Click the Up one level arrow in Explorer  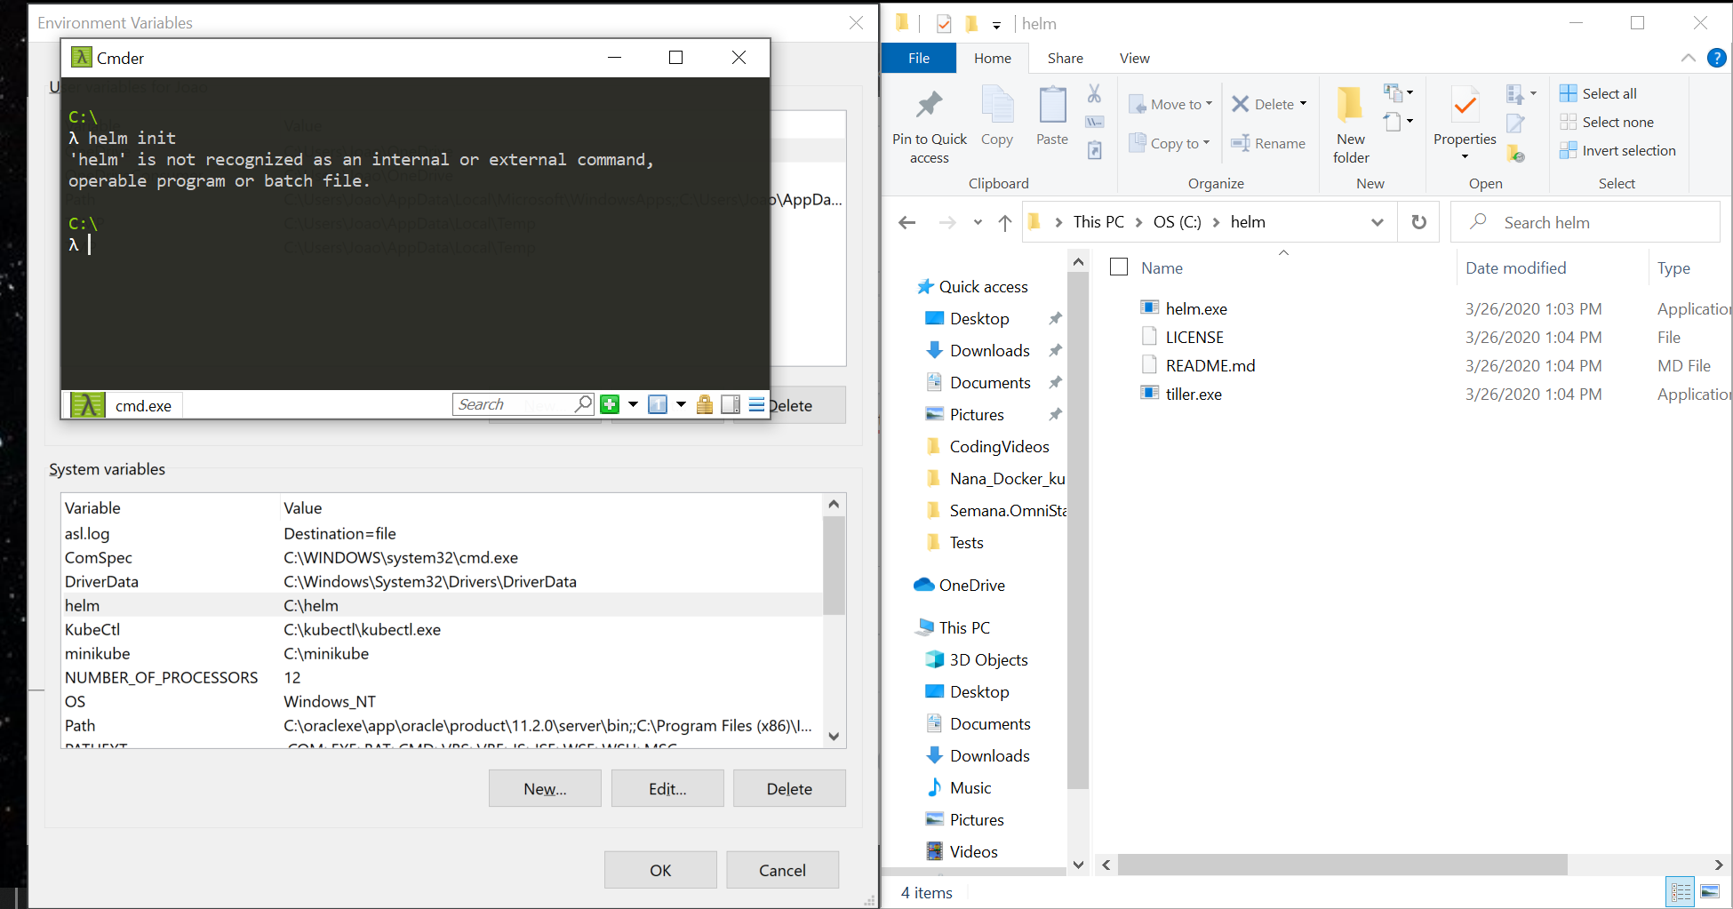(1004, 222)
